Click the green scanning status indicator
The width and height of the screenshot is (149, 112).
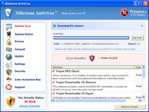point(54,26)
